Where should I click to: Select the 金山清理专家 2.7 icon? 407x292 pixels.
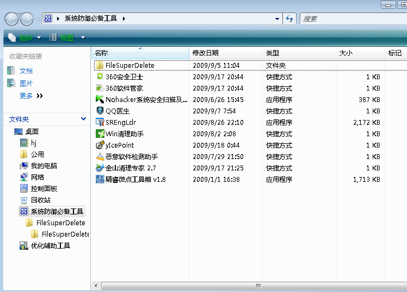point(100,168)
